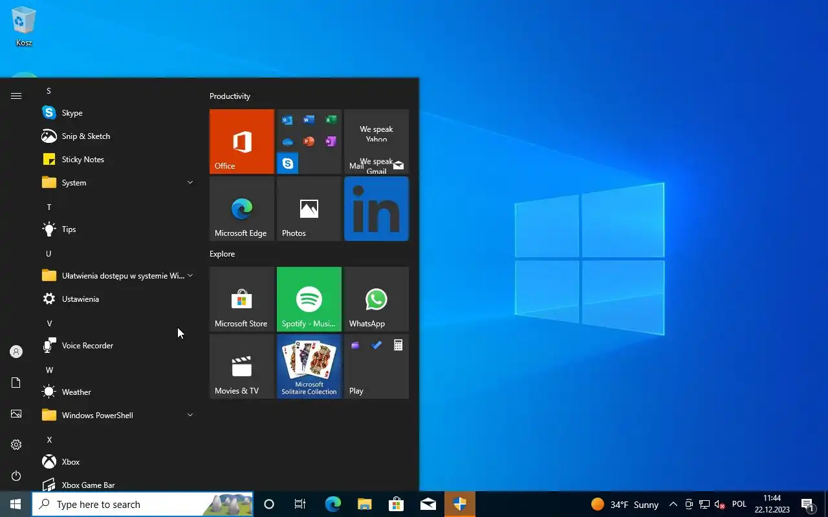The width and height of the screenshot is (828, 517).
Task: Launch Edge from the taskbar
Action: [332, 504]
